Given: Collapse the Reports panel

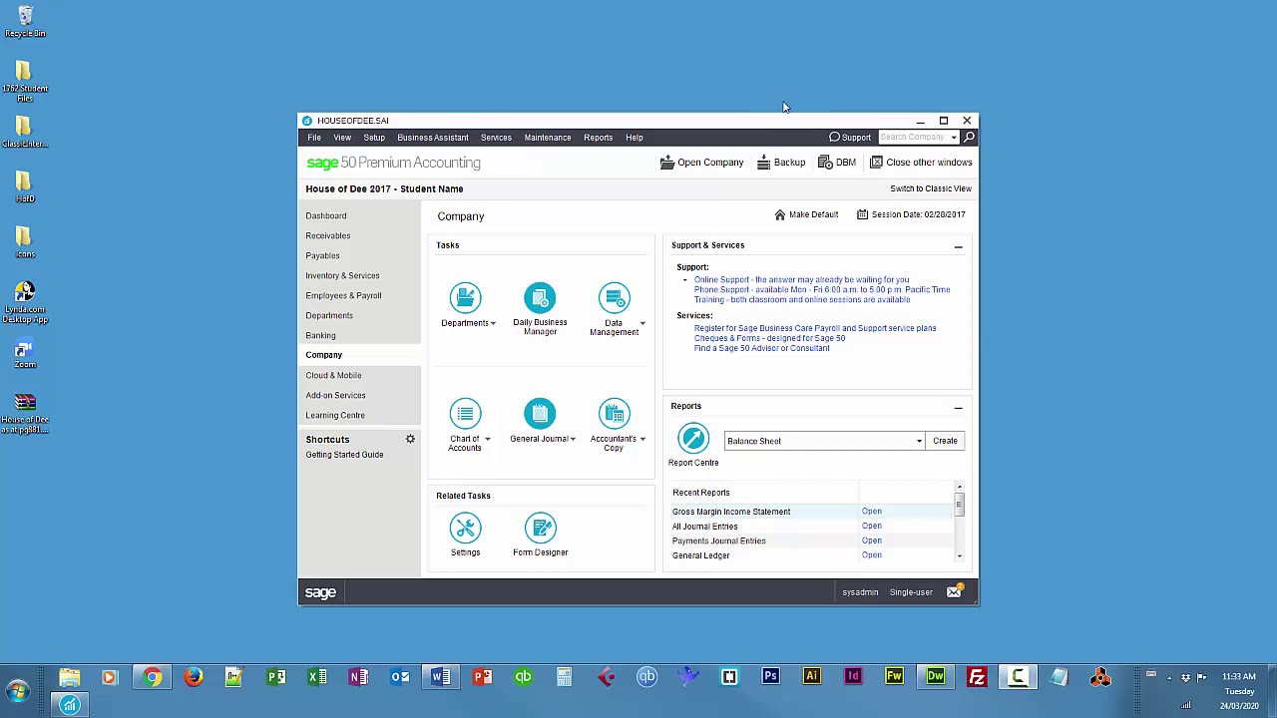Looking at the screenshot, I should (x=958, y=407).
